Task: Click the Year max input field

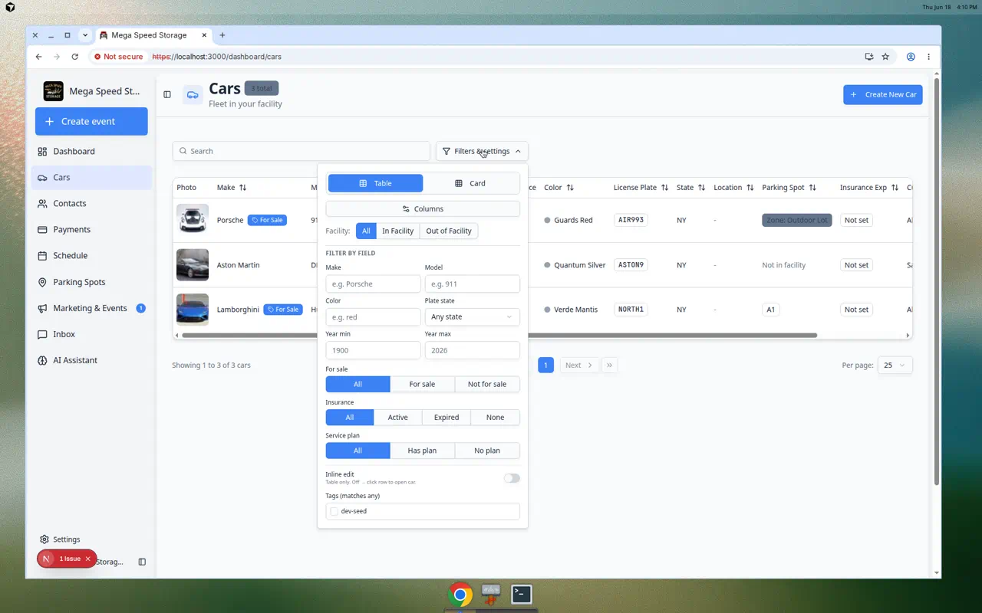Action: [x=472, y=350]
